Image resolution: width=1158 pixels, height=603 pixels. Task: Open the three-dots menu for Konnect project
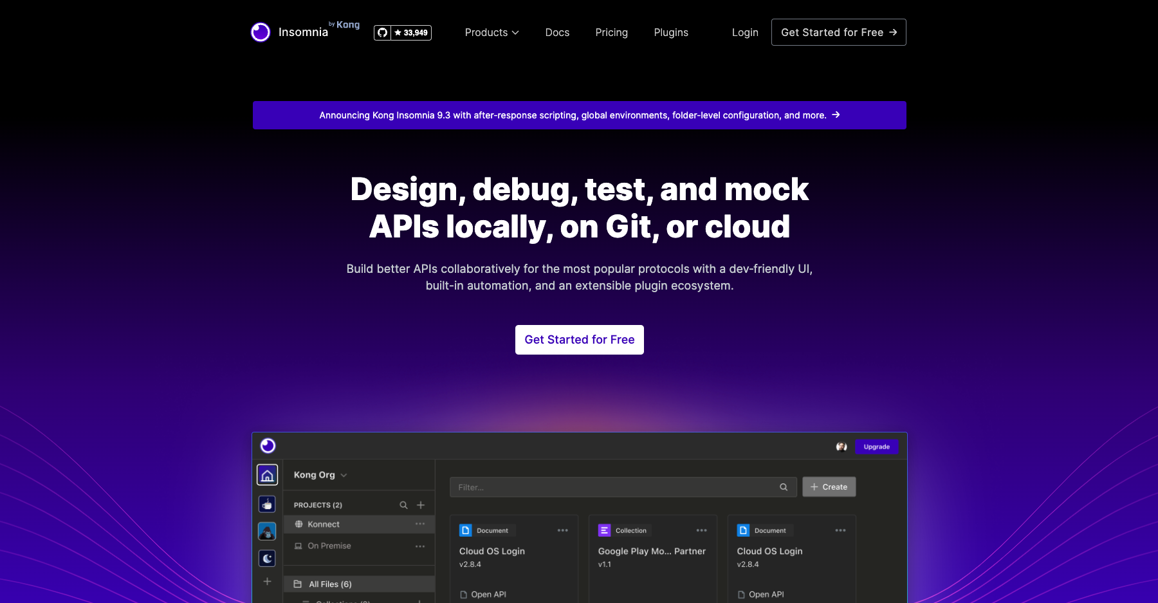pos(420,524)
